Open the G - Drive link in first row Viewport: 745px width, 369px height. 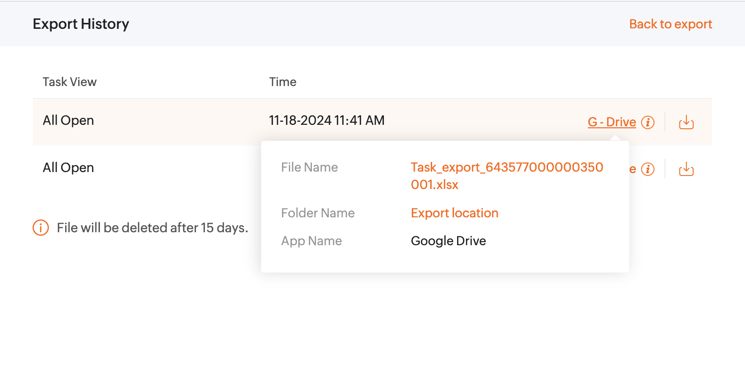click(x=611, y=122)
